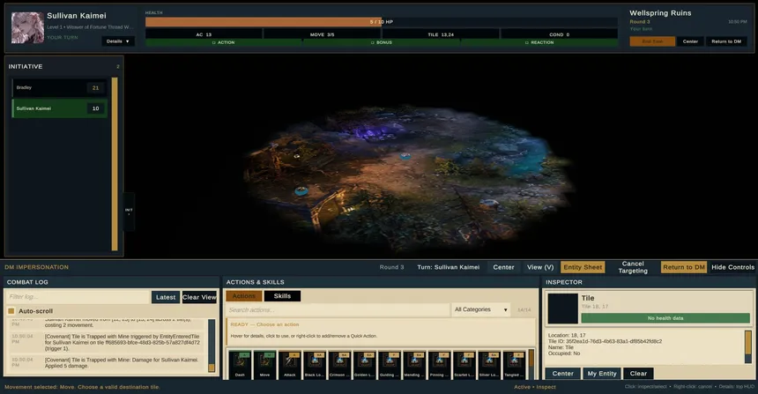Click the combat log scrollbar
Viewport: 758px width, 394px height.
click(x=212, y=346)
